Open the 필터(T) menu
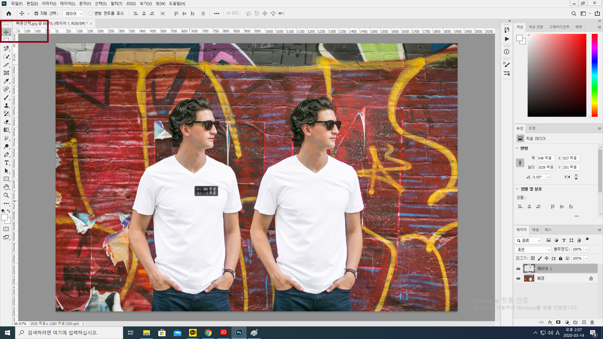Screen dimensions: 603x339 (x=116, y=4)
